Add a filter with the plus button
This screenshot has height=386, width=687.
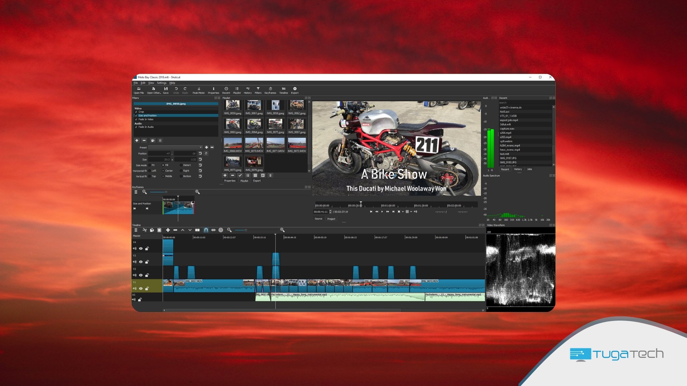tap(137, 140)
